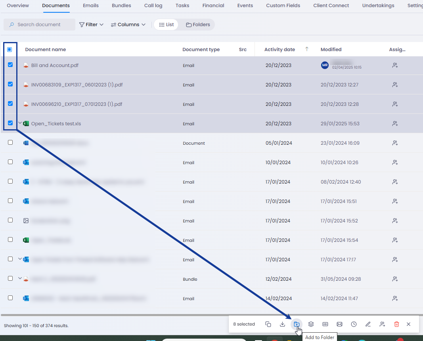Click the copy icon in action bar

[268, 324]
